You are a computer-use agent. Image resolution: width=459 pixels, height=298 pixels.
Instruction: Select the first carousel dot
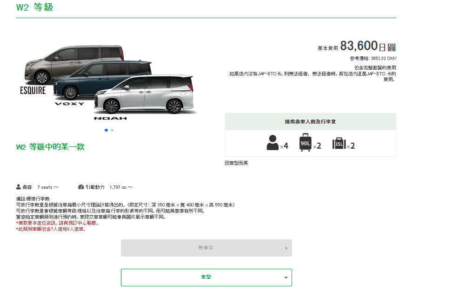click(x=106, y=130)
